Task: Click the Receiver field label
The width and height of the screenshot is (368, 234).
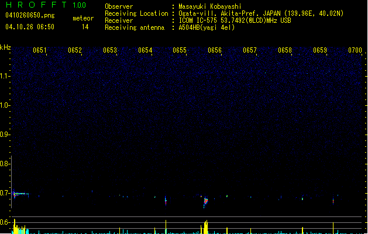Action: tap(119, 20)
